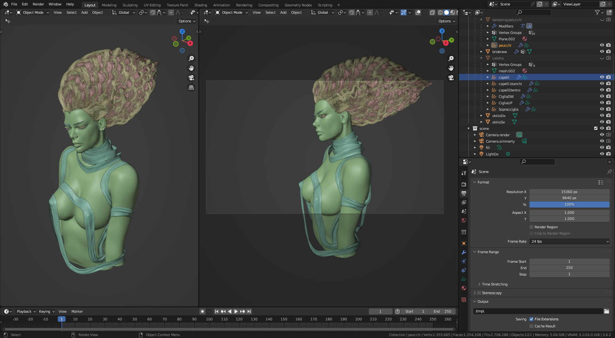The width and height of the screenshot is (615, 338).
Task: Hide bridenew in viewport via eye icon
Action: coord(602,51)
